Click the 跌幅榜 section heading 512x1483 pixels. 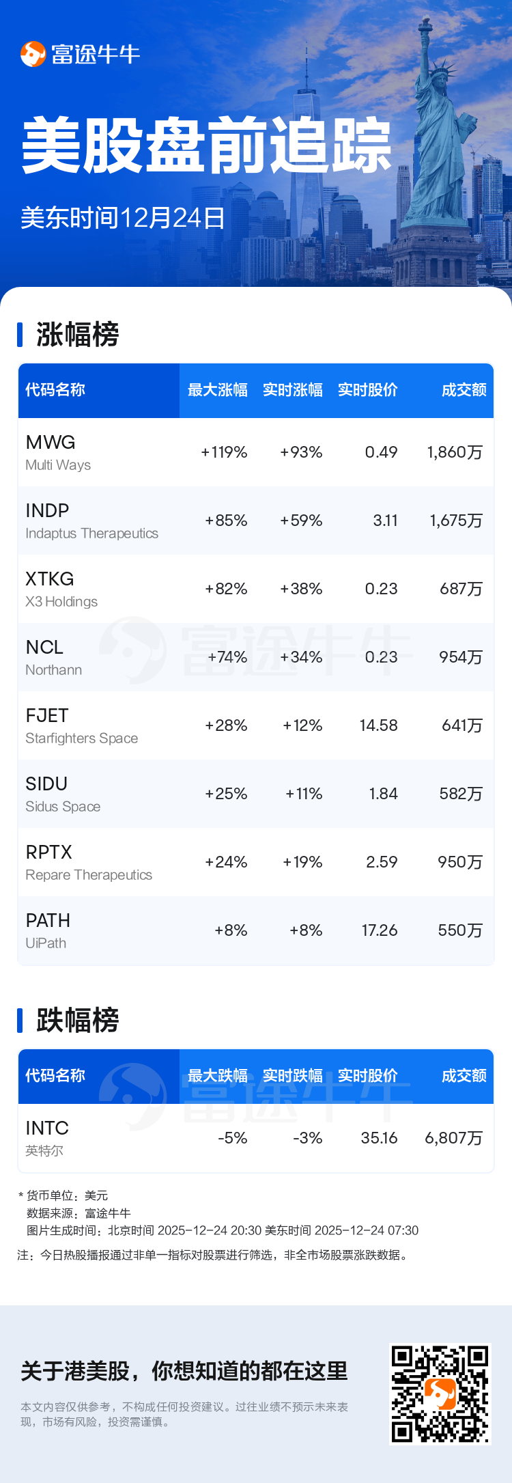[x=77, y=1021]
